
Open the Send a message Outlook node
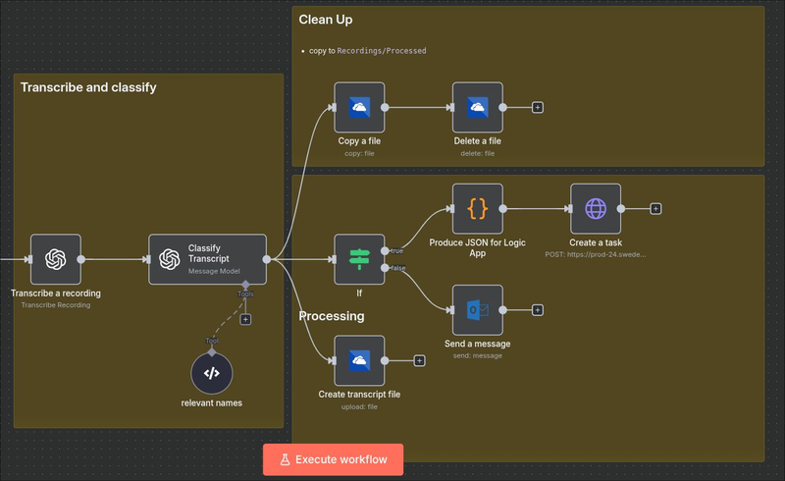click(478, 310)
